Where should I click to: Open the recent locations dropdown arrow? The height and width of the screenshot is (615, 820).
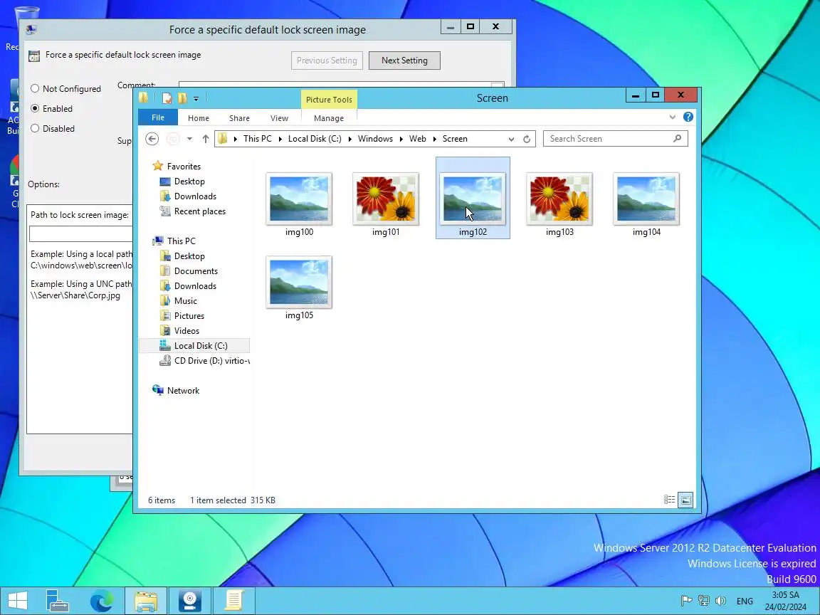click(x=190, y=139)
